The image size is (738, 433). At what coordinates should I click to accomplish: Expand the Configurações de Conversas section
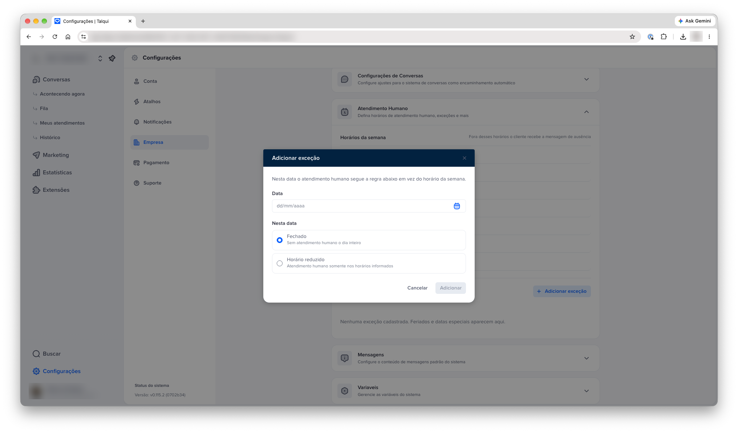586,79
